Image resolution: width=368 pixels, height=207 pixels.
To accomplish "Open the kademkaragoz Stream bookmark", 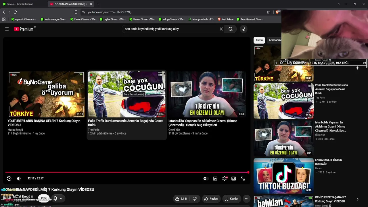I will click(x=53, y=19).
